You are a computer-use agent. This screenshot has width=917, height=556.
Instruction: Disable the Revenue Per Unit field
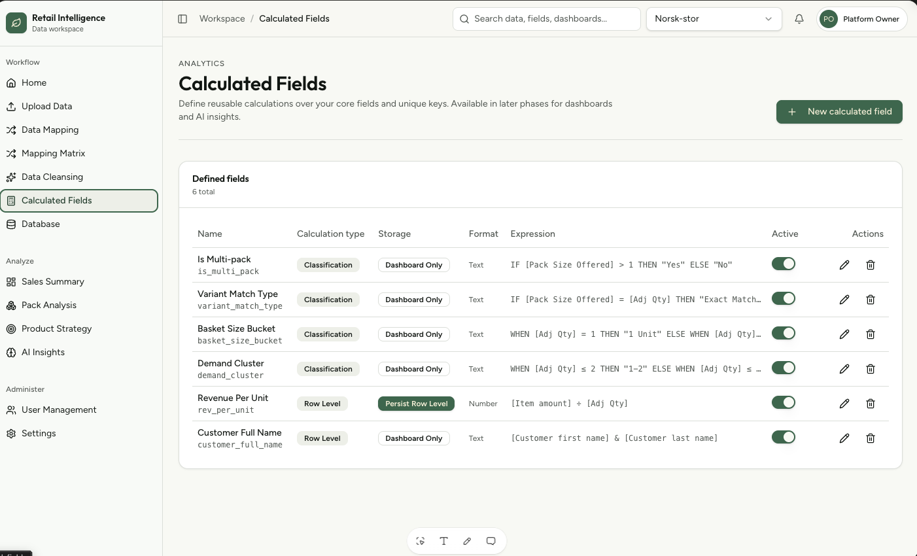[784, 402]
